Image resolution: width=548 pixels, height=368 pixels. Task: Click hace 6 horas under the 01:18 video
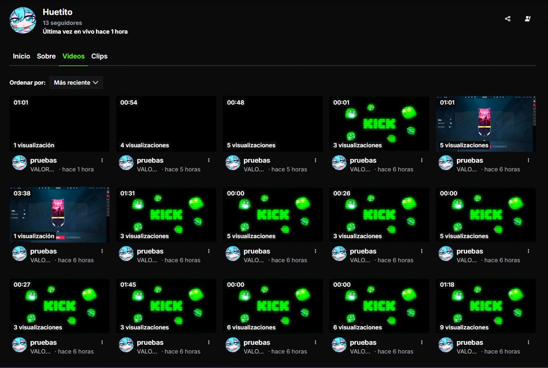coord(502,352)
